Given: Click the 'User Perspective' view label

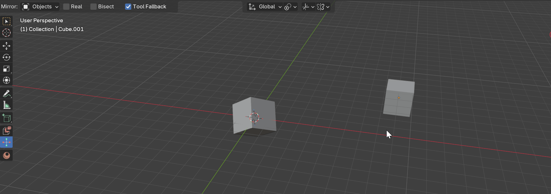Looking at the screenshot, I should click(x=41, y=20).
